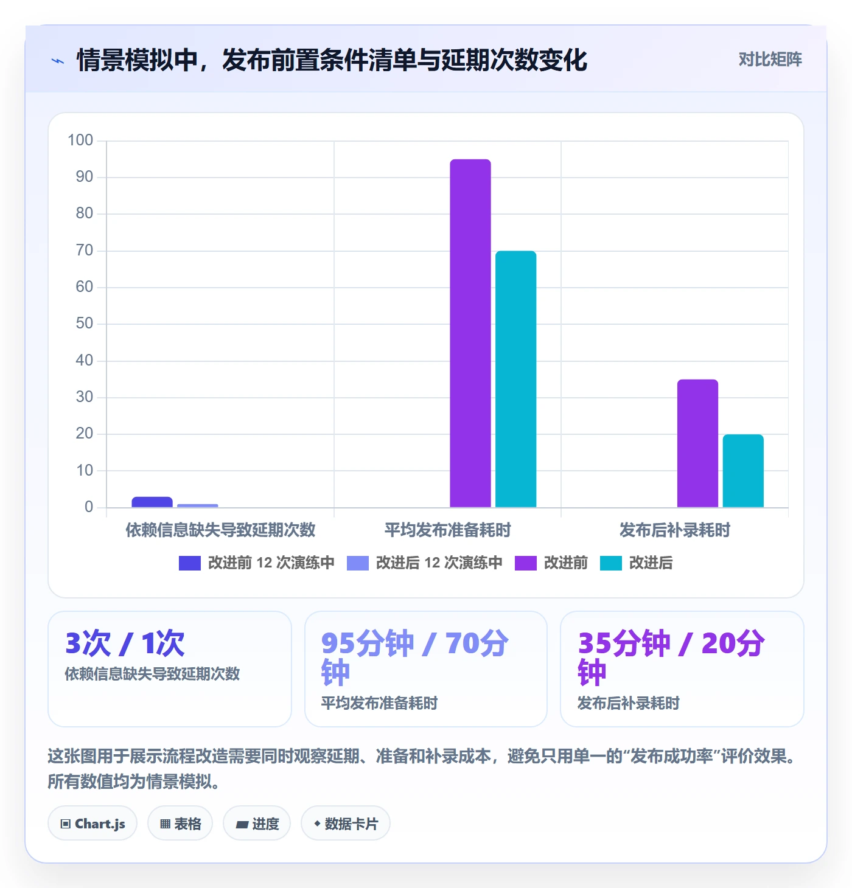Click the bar icon in the 进度 chip

pos(242,824)
